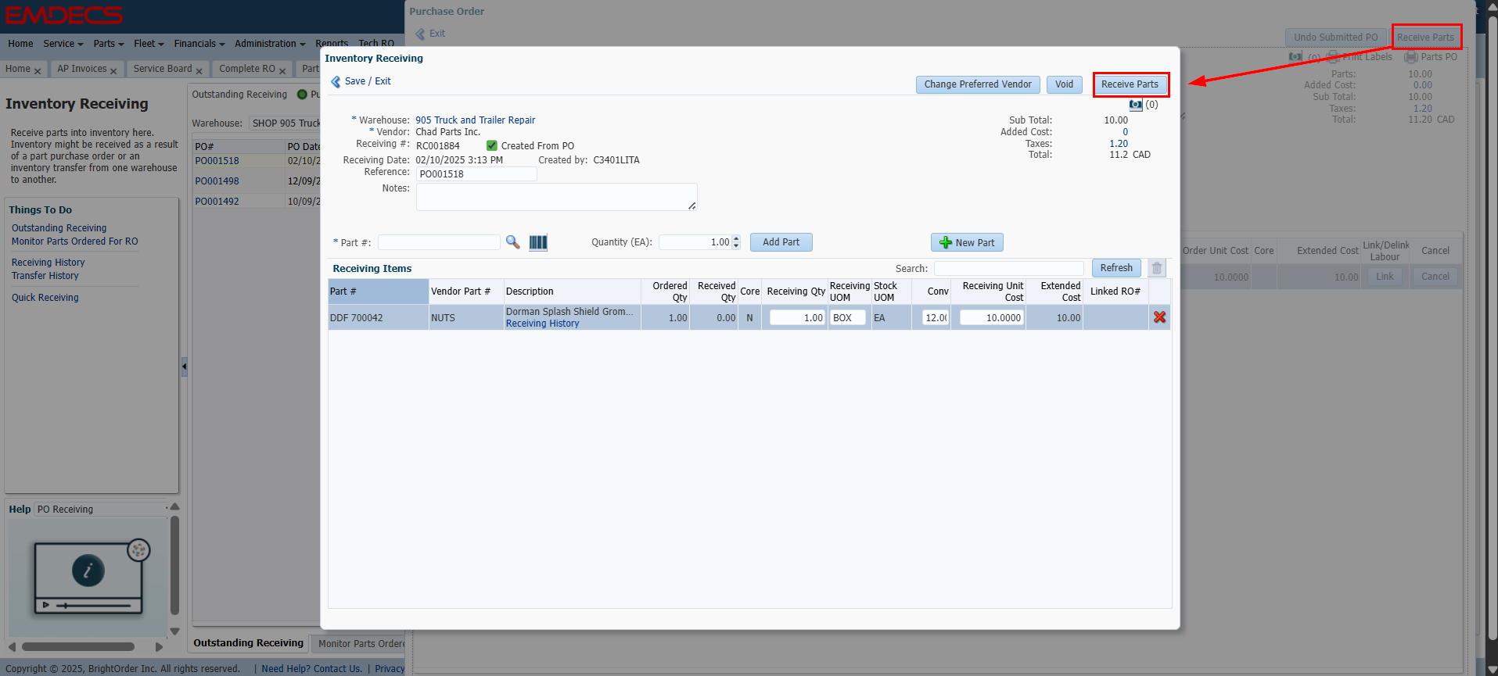Open the Warehouse dropdown in Outstanding Receiving
Image resolution: width=1498 pixels, height=676 pixels.
point(286,123)
